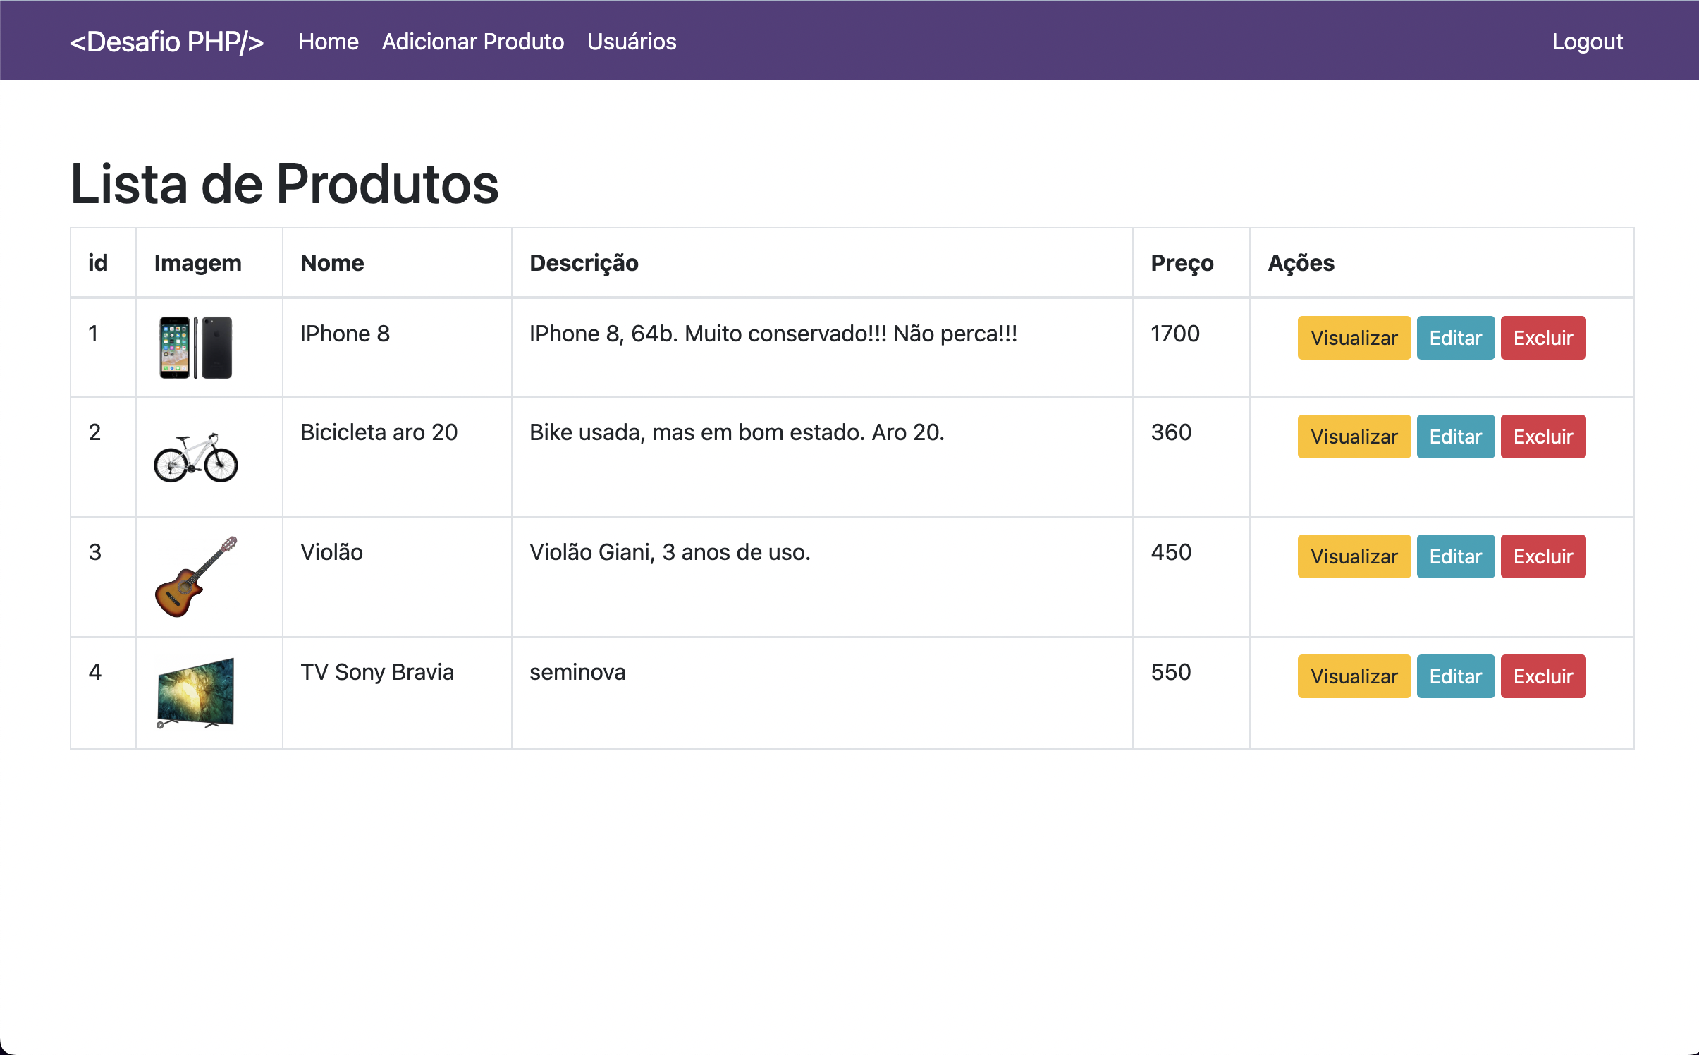Screen dimensions: 1699x1055
Task: Click Excluir in the Violão row
Action: click(x=1542, y=556)
